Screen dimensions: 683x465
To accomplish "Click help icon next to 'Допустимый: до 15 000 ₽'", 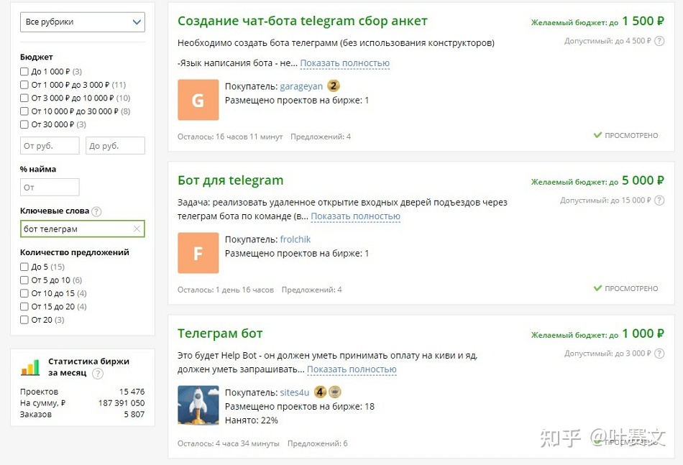I will click(x=659, y=201).
